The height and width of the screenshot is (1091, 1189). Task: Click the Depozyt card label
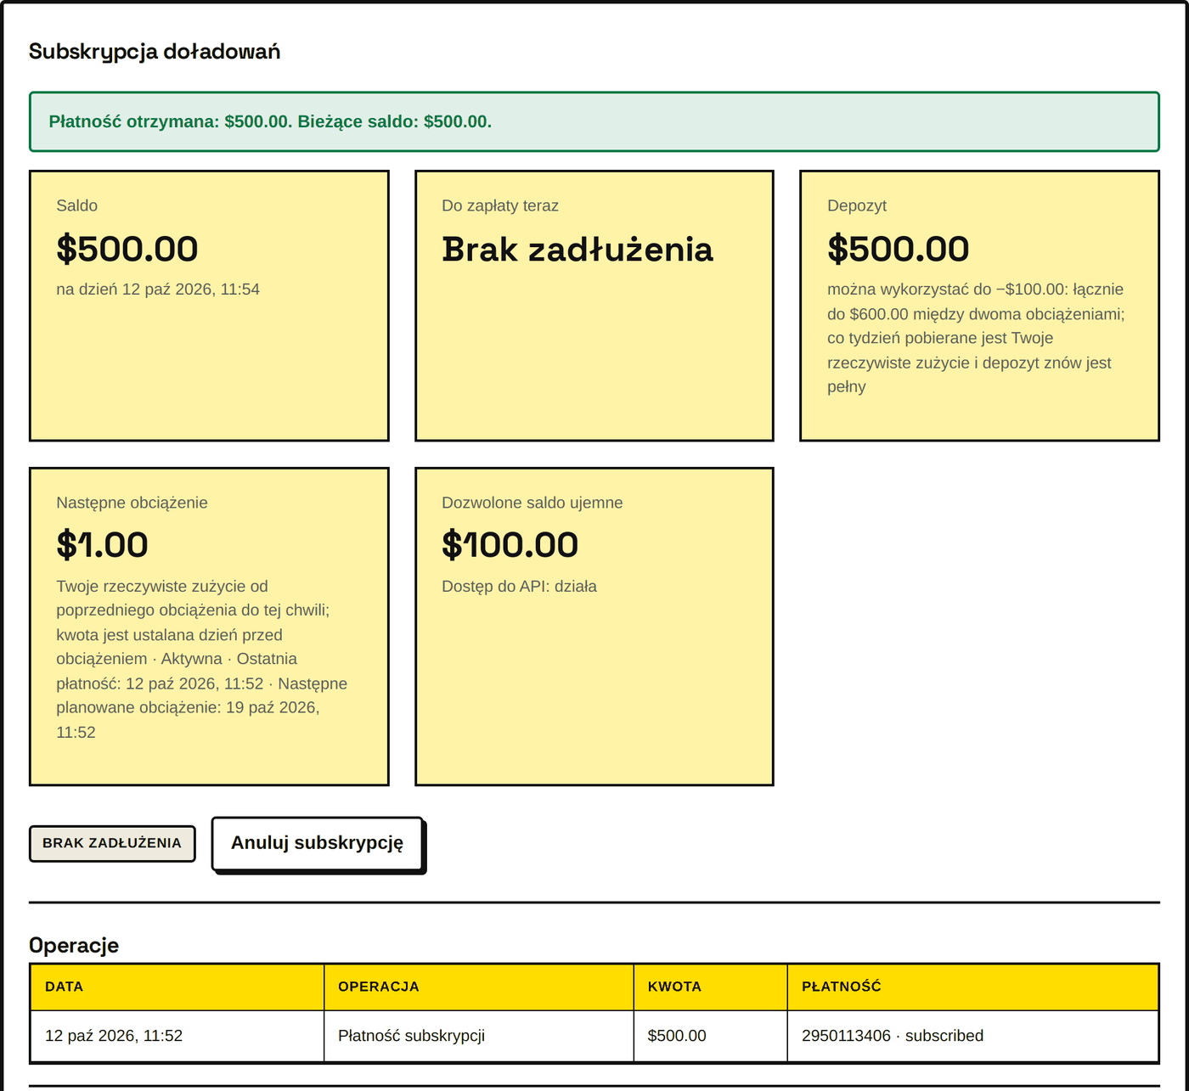click(857, 205)
